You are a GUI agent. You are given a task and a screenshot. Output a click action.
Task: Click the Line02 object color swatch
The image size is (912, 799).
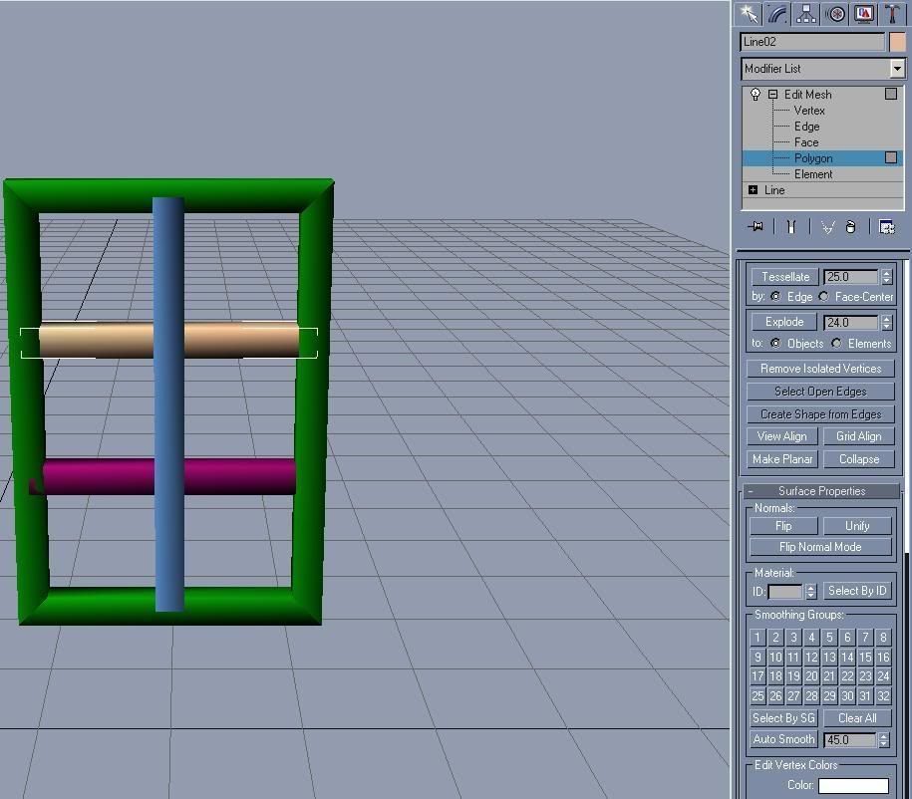coord(897,42)
